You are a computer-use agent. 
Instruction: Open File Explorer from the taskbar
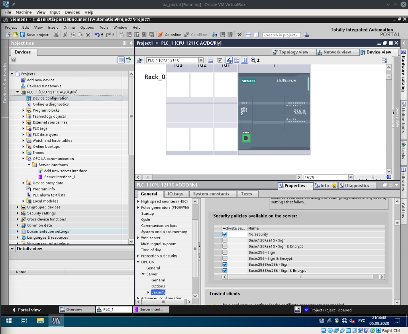tap(40, 320)
